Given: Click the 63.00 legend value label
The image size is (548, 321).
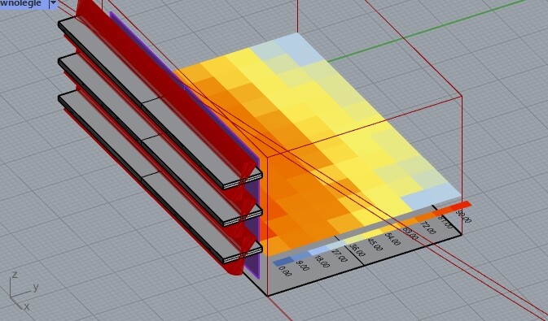Looking at the screenshot, I should 410,233.
